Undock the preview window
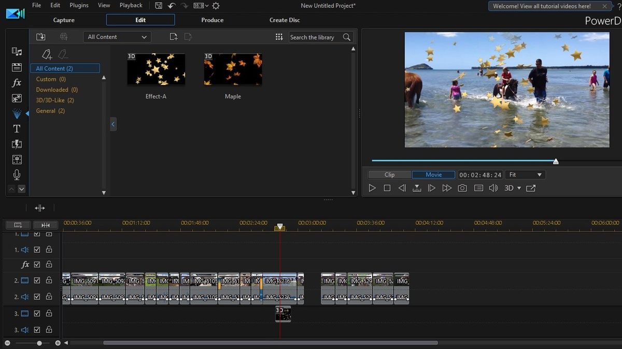This screenshot has width=622, height=349. click(531, 188)
